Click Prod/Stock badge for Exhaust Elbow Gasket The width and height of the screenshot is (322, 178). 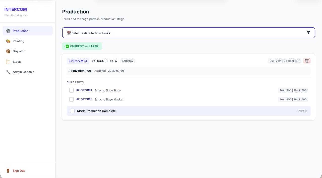click(293, 99)
